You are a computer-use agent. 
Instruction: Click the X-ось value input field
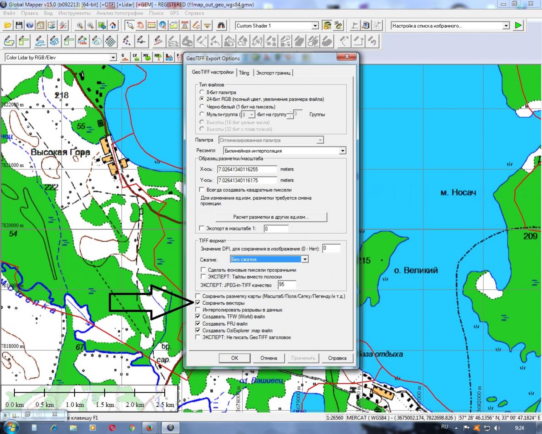(x=247, y=169)
